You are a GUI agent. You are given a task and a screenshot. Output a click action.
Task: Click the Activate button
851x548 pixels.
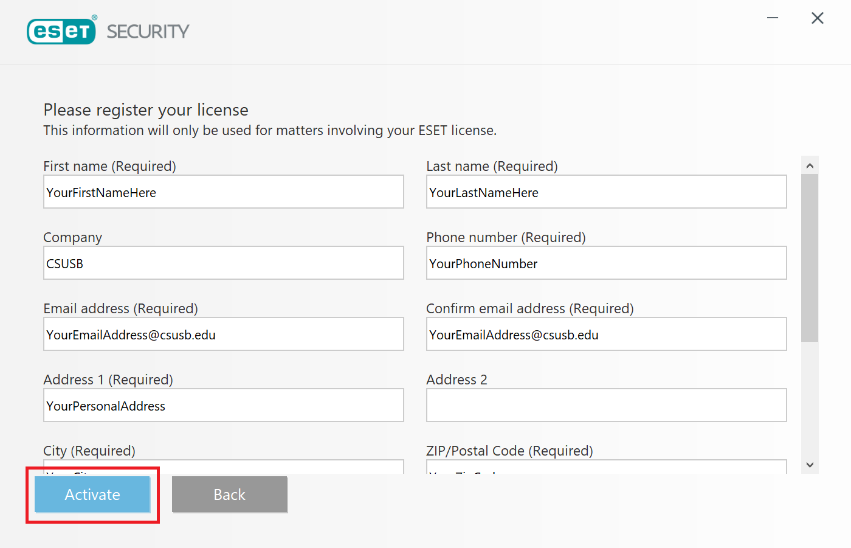tap(92, 494)
